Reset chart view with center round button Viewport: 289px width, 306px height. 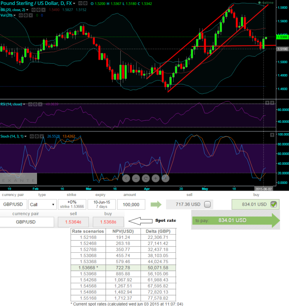click(145, 178)
